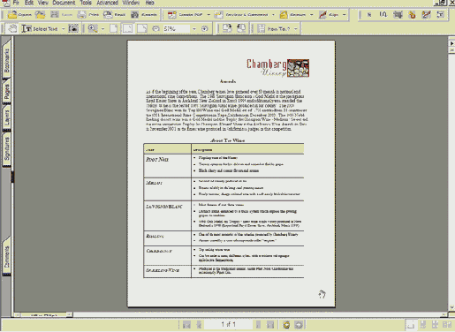Click the Email envelope icon
Viewport: 455px width, 332px height.
(108, 14)
